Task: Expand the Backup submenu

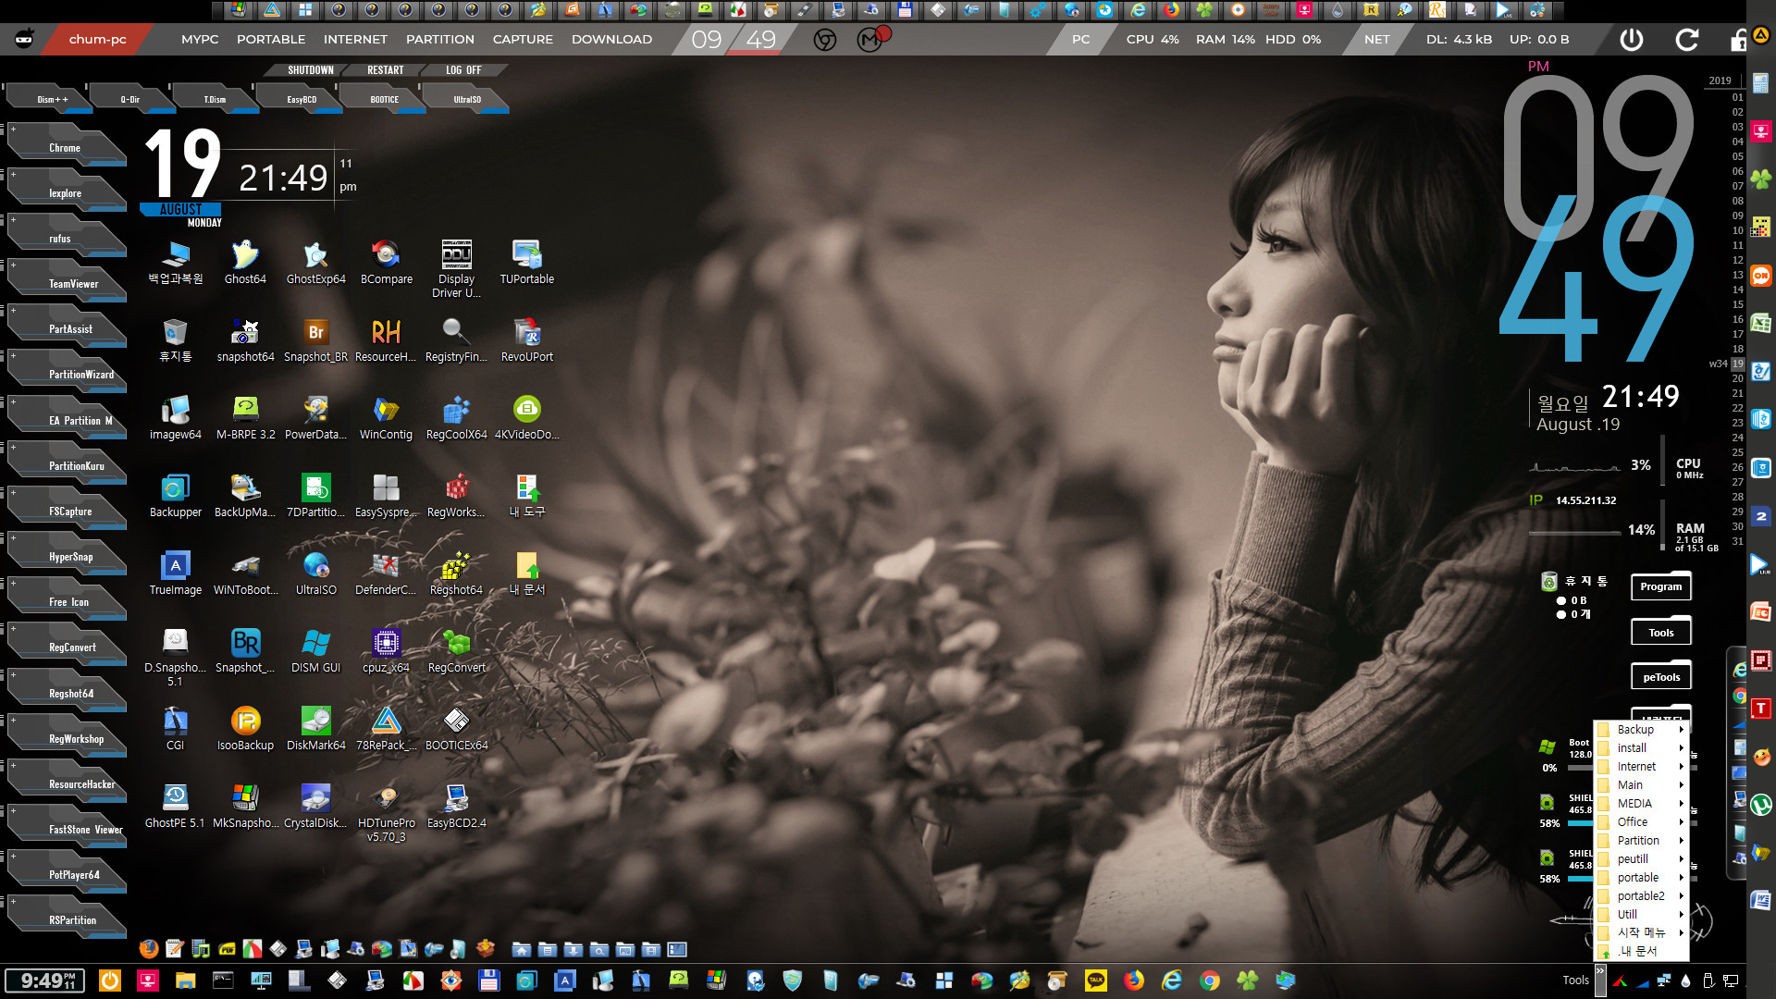Action: [x=1641, y=730]
